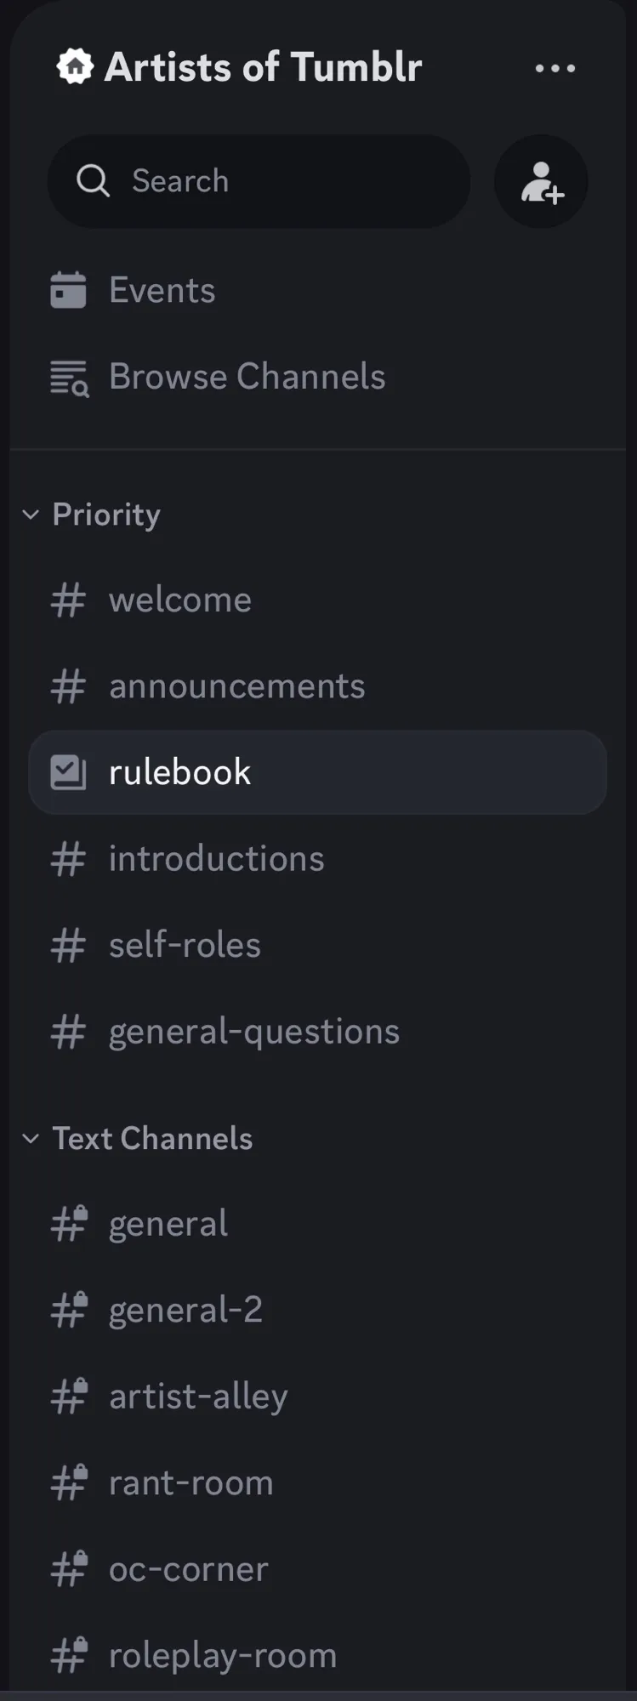637x1701 pixels.
Task: Select the roleplay-room channel
Action: pos(318,1656)
